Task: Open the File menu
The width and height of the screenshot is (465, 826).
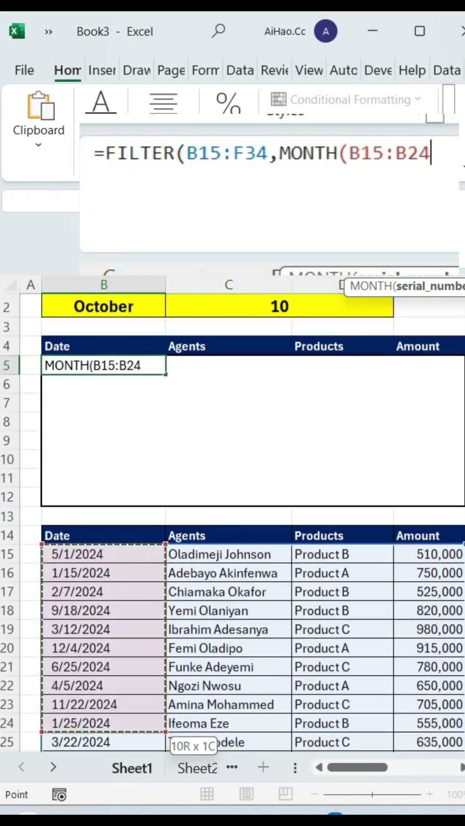Action: pos(24,70)
